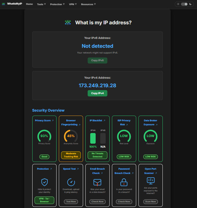This screenshot has width=197, height=208.
Task: Click the monitor Open Port Scanner icon
Action: coord(151,181)
